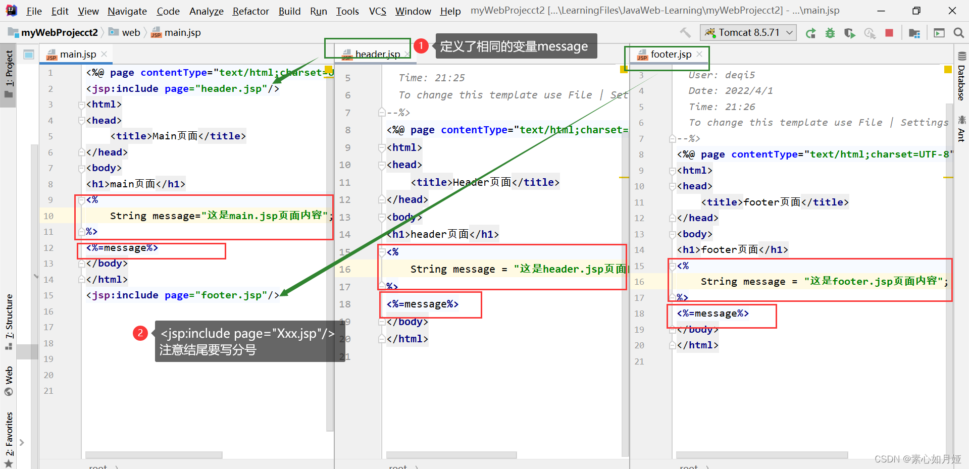The image size is (969, 469).
Task: Collapse scriptlet fold marker at main.jsp line 9
Action: tap(82, 200)
